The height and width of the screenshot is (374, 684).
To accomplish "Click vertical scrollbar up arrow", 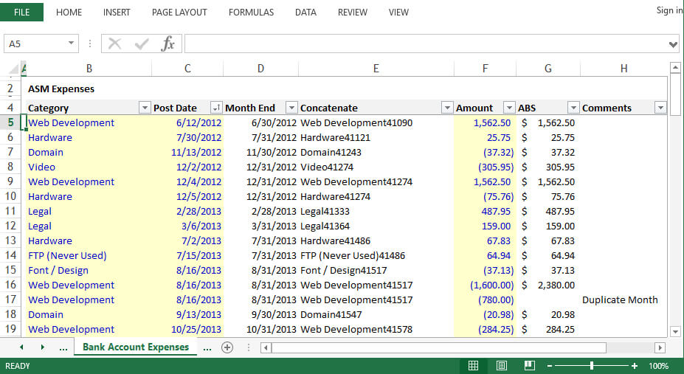I will click(x=675, y=68).
